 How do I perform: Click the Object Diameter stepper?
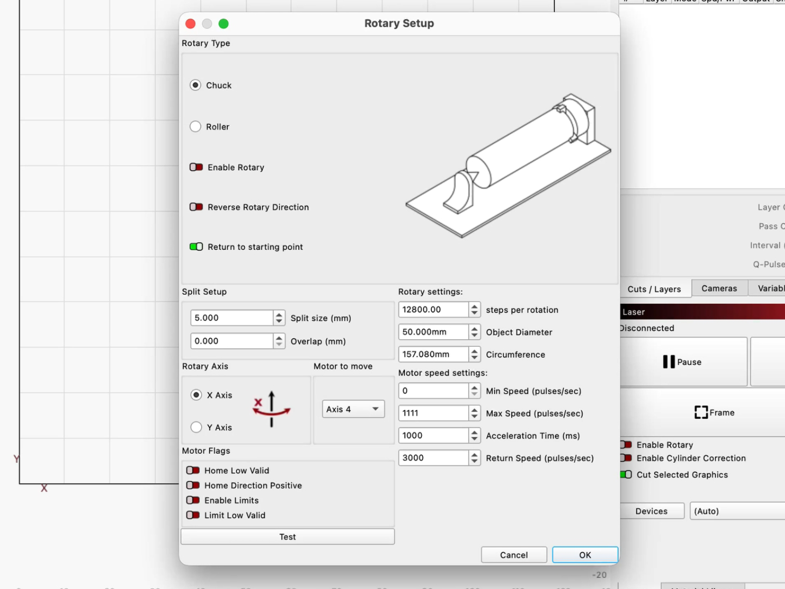point(474,332)
